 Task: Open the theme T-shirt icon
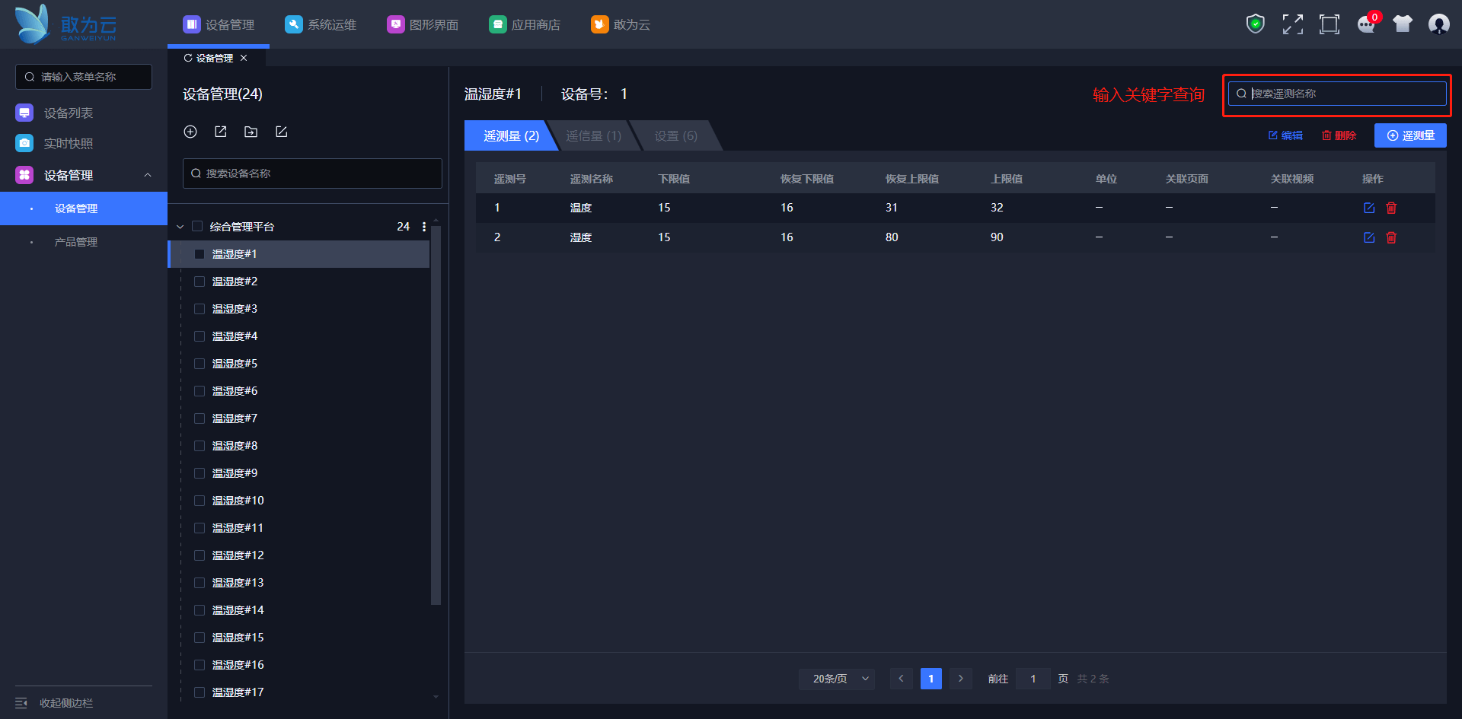1402,24
